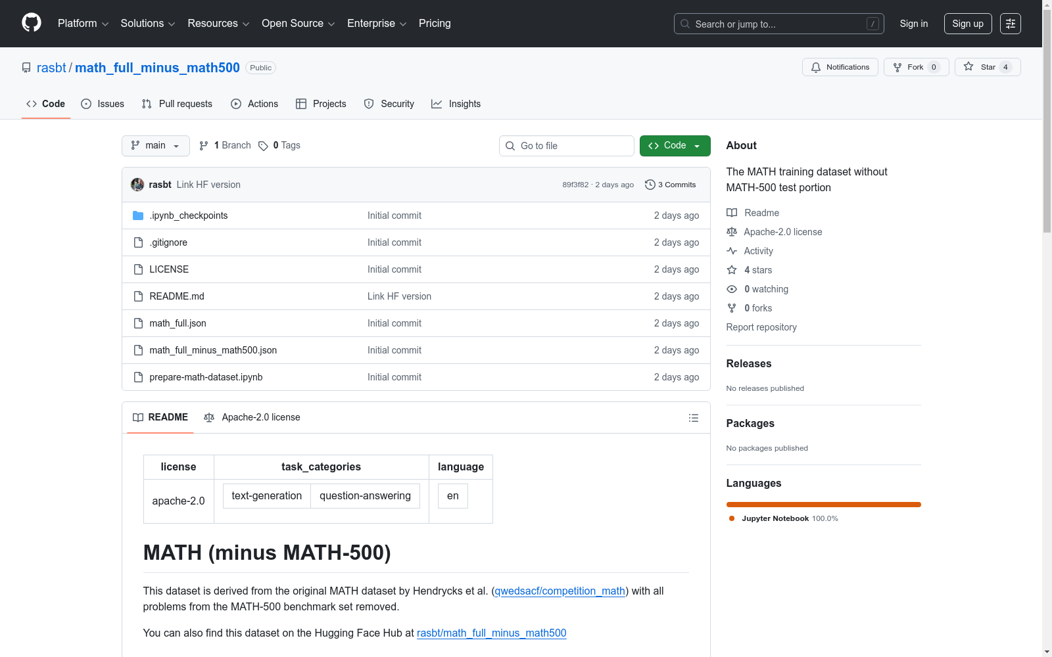Image resolution: width=1052 pixels, height=657 pixels.
Task: Click the LICENSE file icon
Action: tap(138, 269)
